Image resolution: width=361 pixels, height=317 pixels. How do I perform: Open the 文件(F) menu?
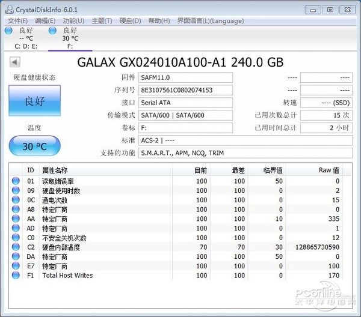pos(17,21)
